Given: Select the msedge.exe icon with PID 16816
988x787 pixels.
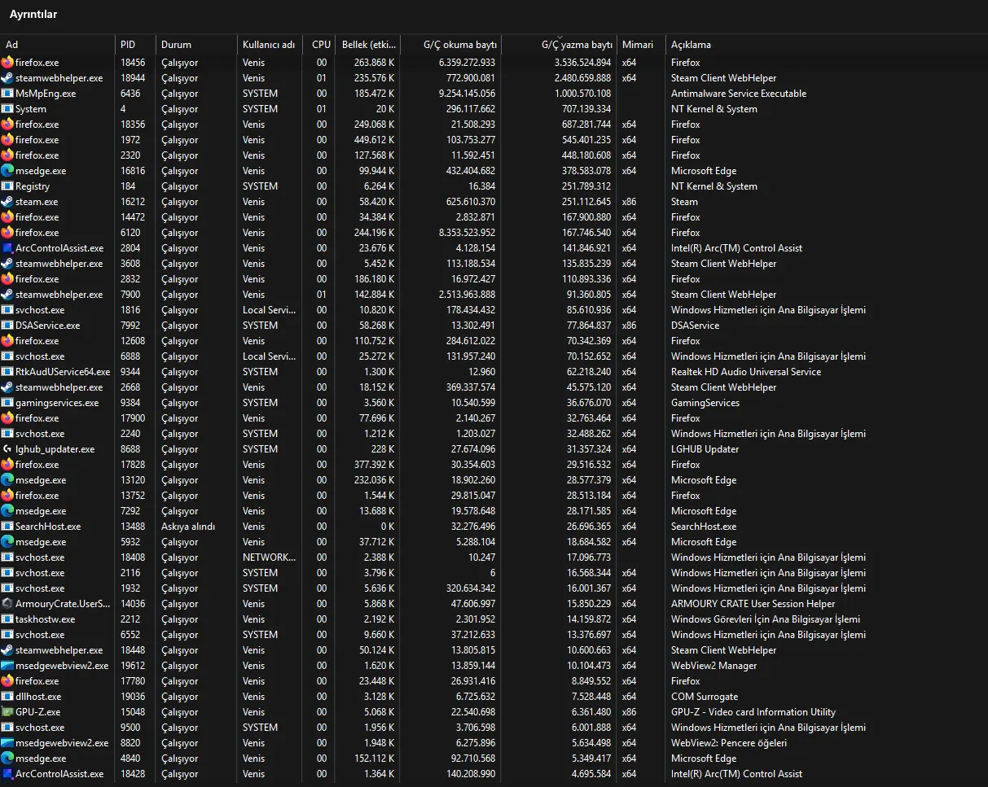Looking at the screenshot, I should pos(7,171).
